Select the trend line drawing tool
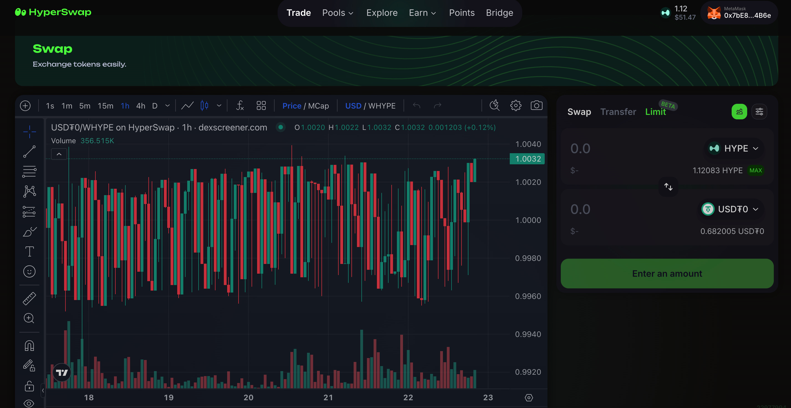Viewport: 791px width, 408px height. tap(29, 152)
